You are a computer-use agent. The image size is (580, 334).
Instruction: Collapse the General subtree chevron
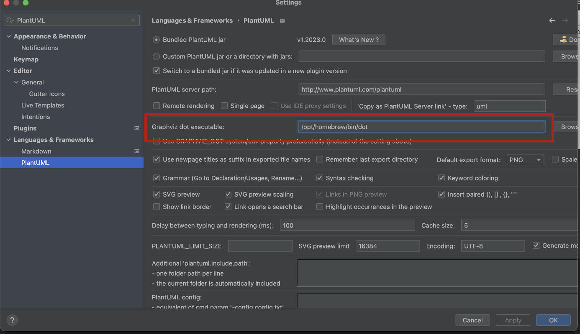[16, 82]
